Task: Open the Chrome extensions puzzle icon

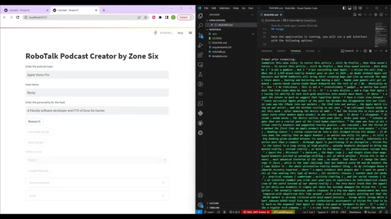Action: [160, 18]
